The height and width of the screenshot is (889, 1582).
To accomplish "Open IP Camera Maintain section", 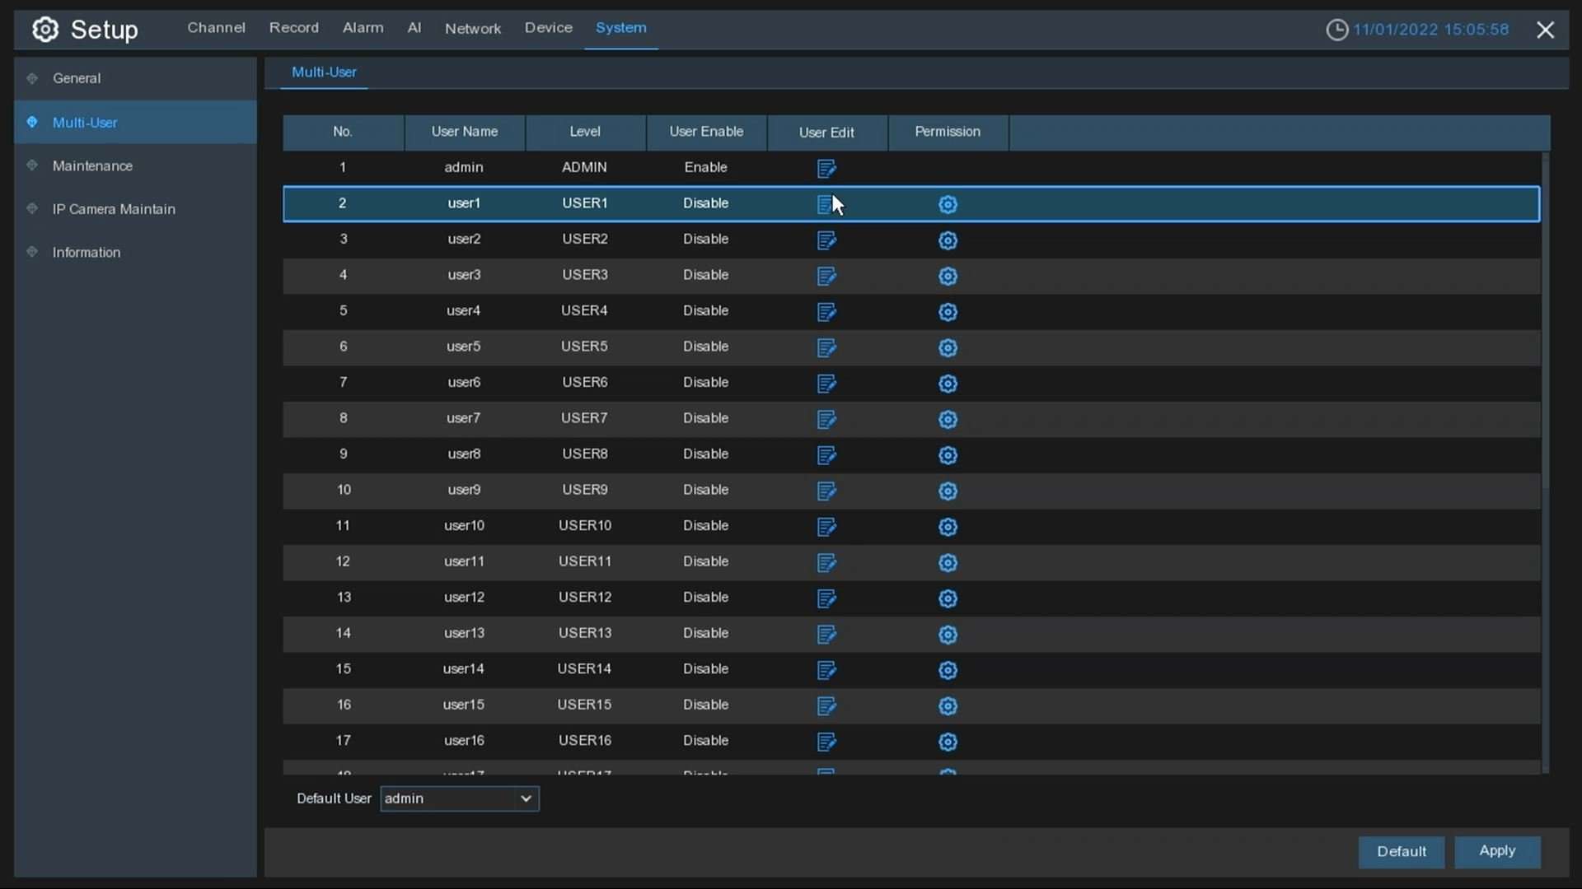I will (114, 209).
